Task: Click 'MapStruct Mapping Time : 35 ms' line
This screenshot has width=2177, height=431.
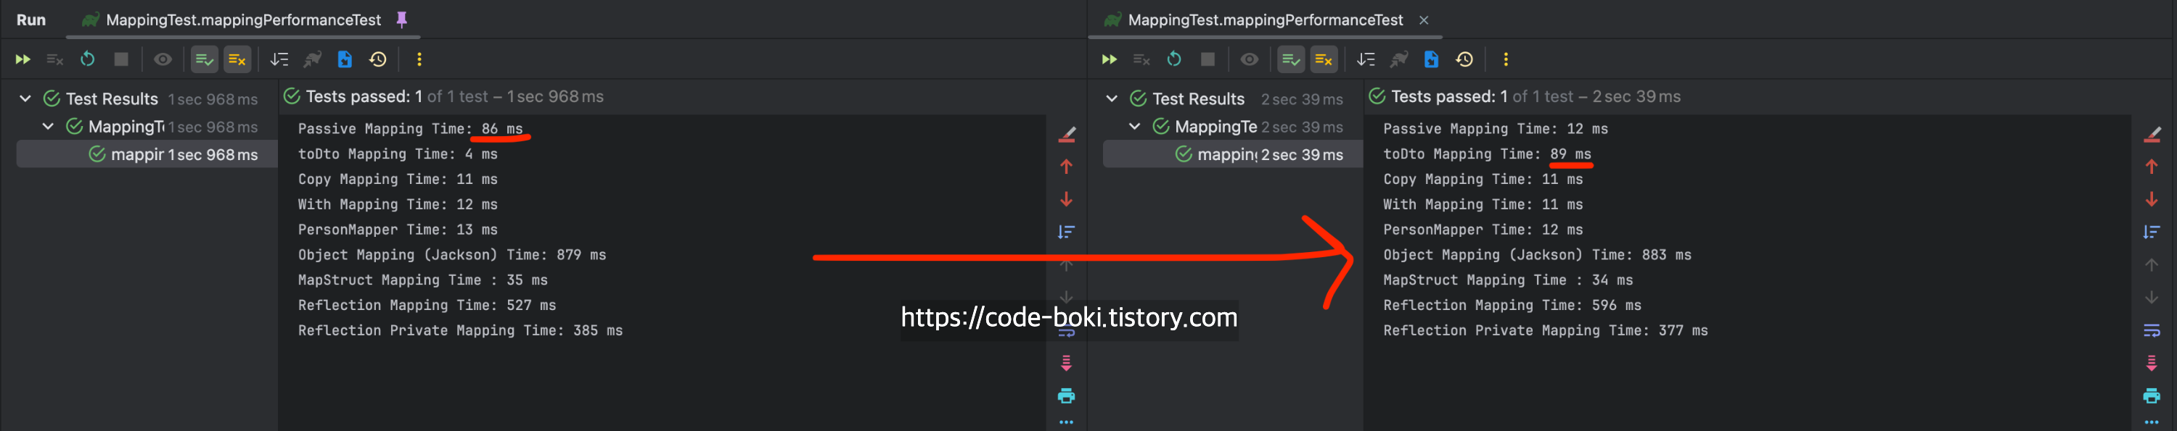Action: (422, 280)
